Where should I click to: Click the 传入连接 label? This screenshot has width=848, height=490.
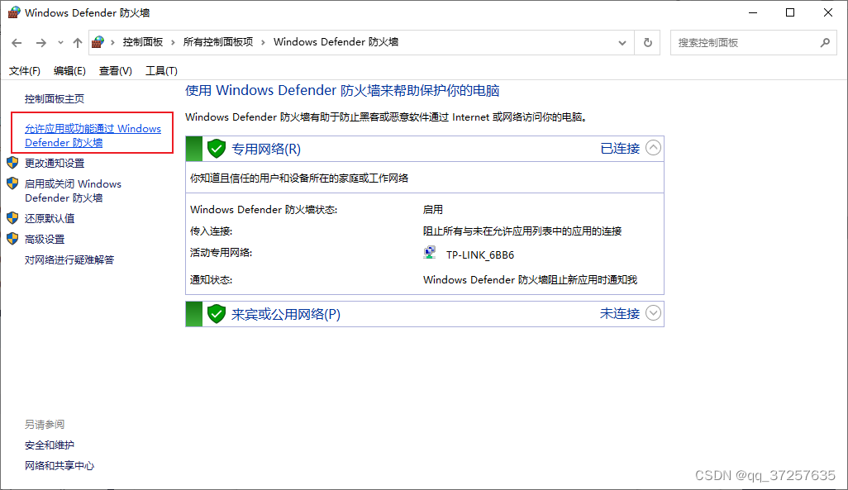click(211, 231)
